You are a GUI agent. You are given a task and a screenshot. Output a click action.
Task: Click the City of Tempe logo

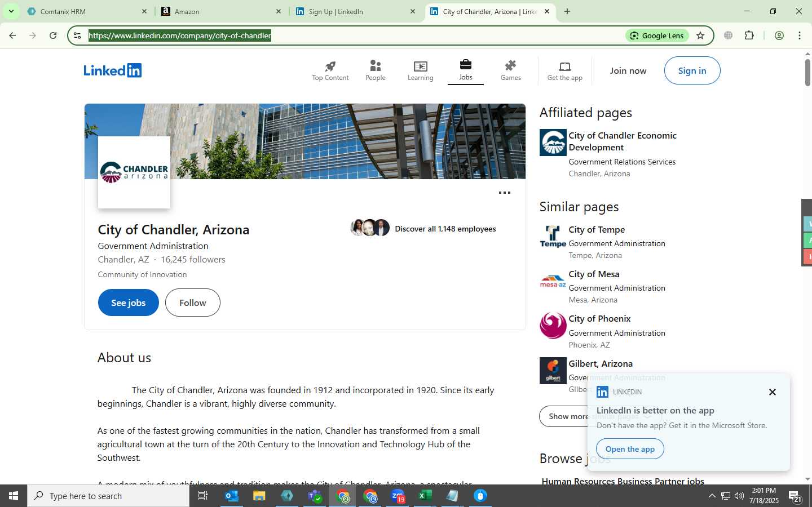(553, 237)
